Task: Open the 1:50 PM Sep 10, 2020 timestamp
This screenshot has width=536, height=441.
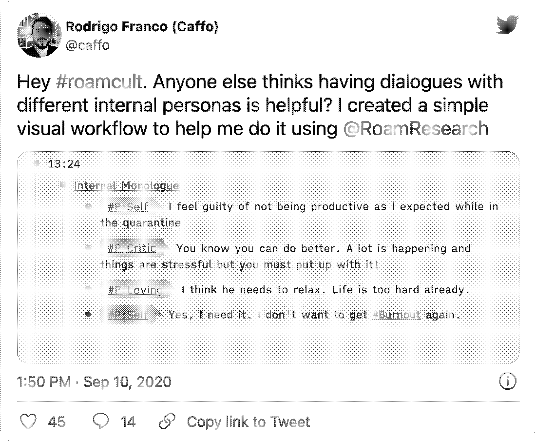Action: [94, 381]
